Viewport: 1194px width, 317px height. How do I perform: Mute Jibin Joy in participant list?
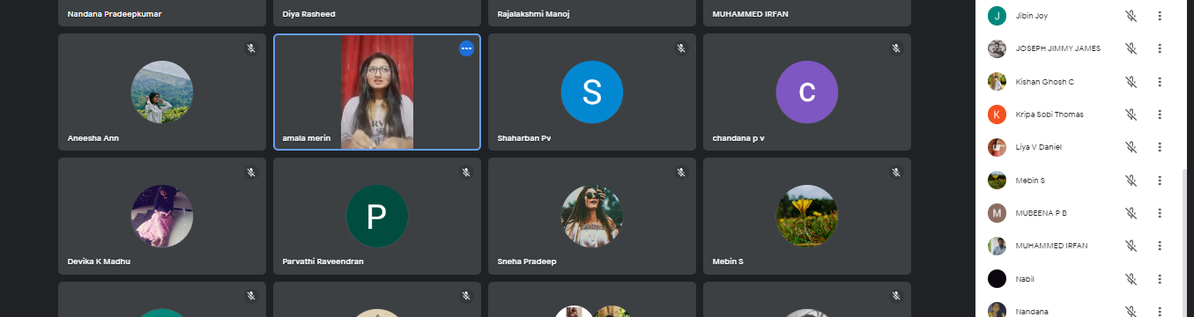click(1131, 16)
